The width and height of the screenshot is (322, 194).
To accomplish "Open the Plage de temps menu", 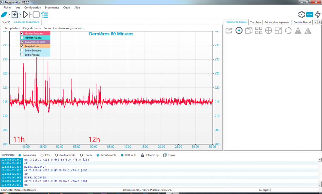I will click(x=32, y=28).
